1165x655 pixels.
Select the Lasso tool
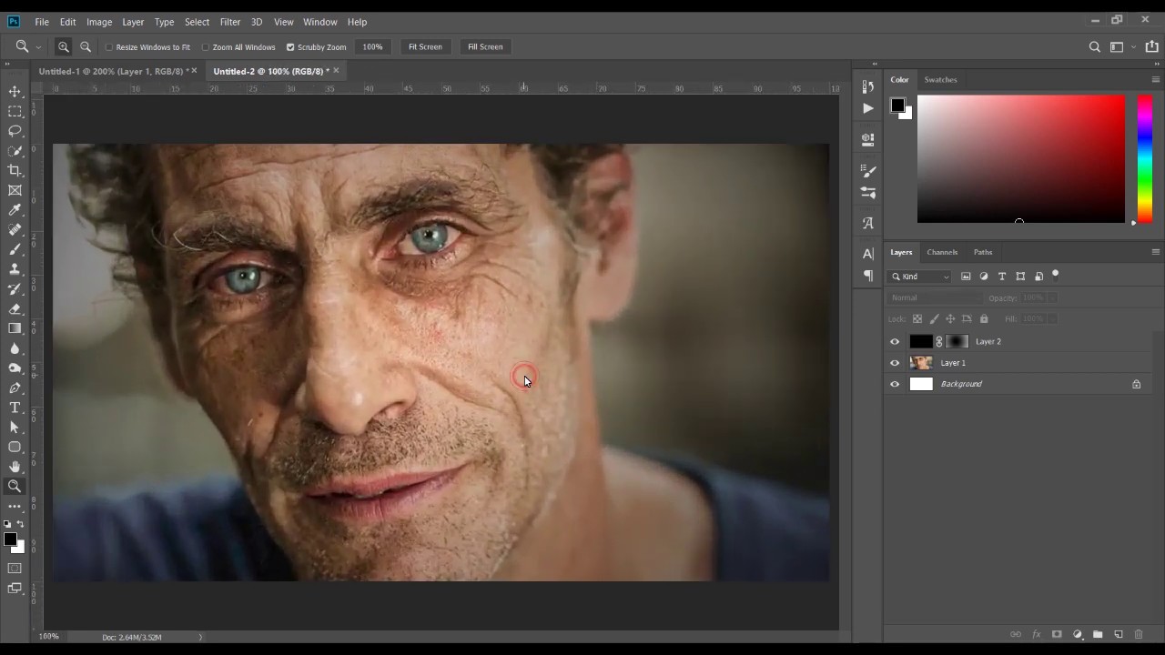pyautogui.click(x=15, y=131)
